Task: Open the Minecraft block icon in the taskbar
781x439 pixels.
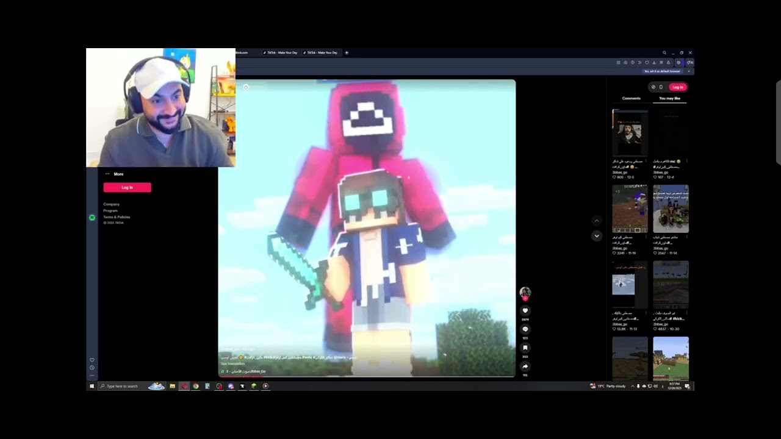Action: 254,386
